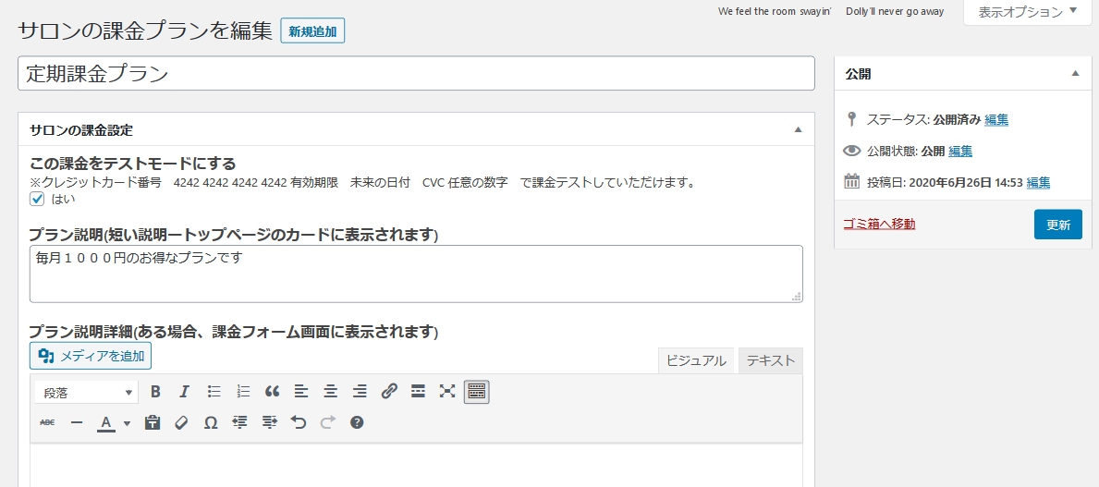
Task: Switch to the ビジュアル editor tab
Action: point(696,361)
